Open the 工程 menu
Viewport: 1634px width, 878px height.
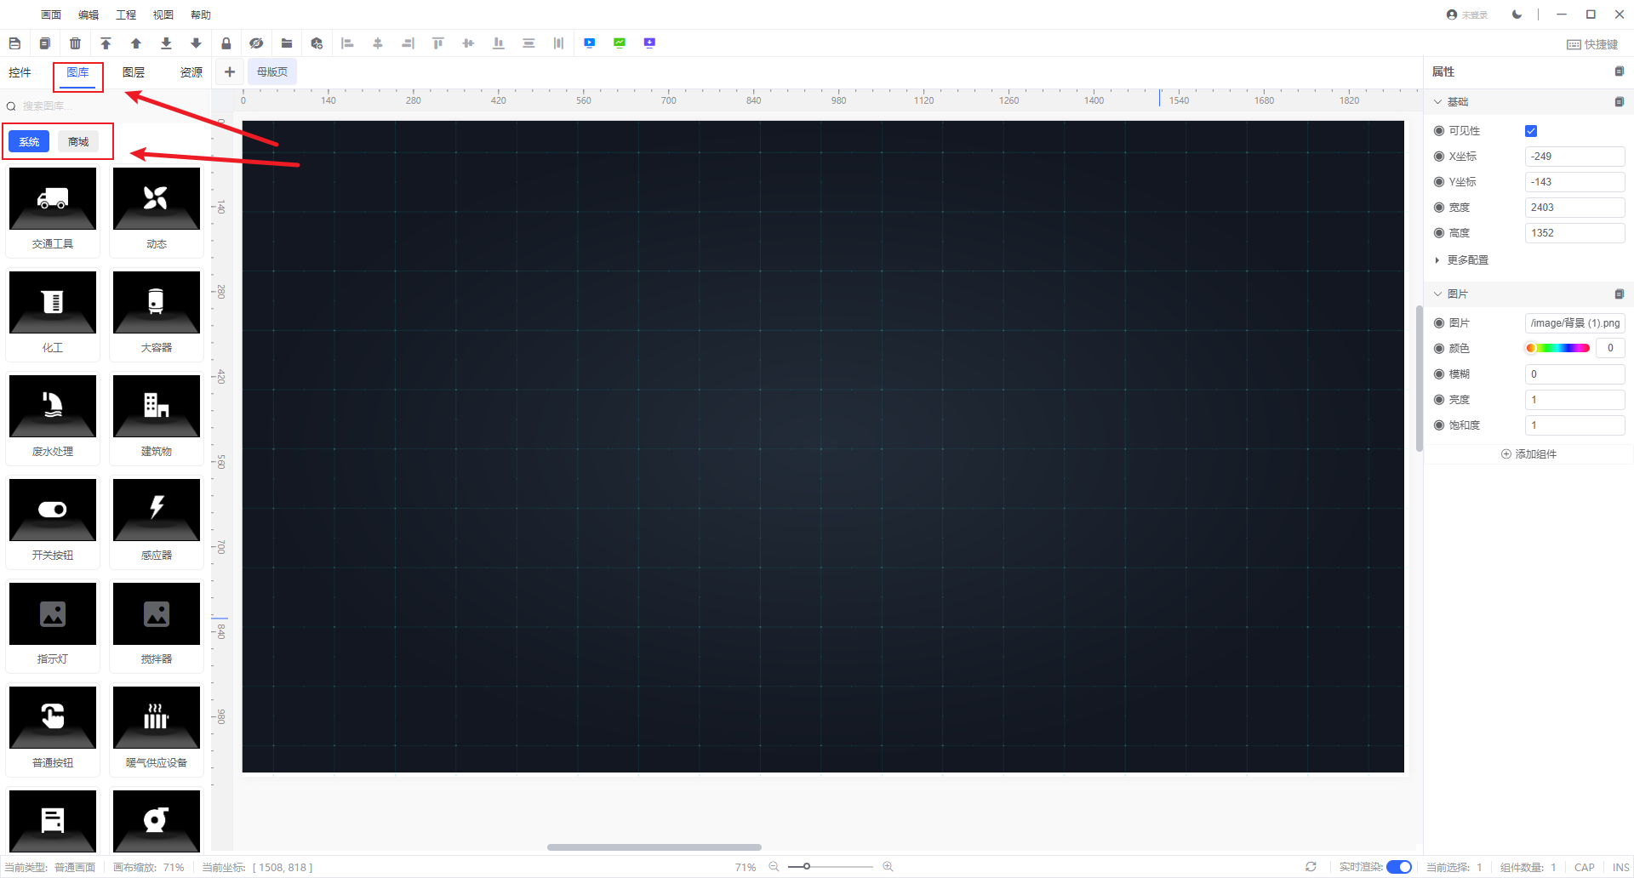(x=126, y=15)
